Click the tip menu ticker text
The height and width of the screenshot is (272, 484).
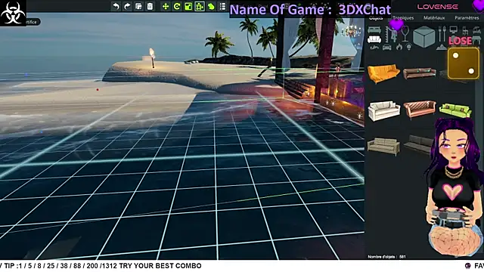click(101, 266)
